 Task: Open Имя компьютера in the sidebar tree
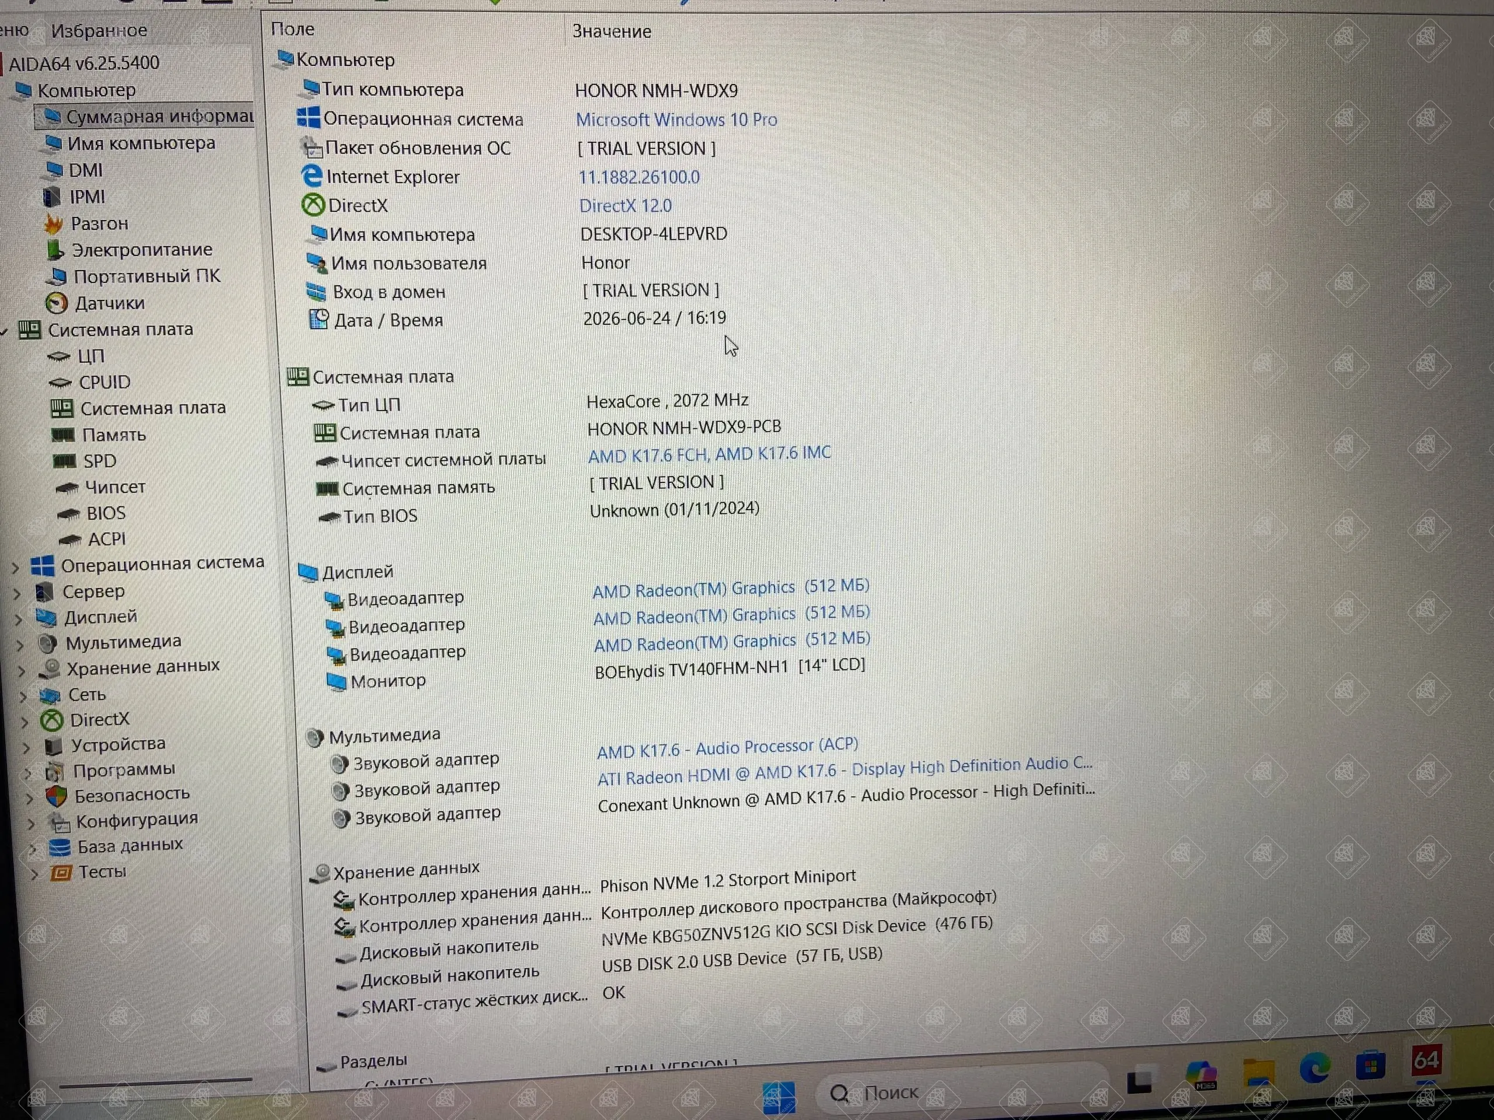point(141,143)
